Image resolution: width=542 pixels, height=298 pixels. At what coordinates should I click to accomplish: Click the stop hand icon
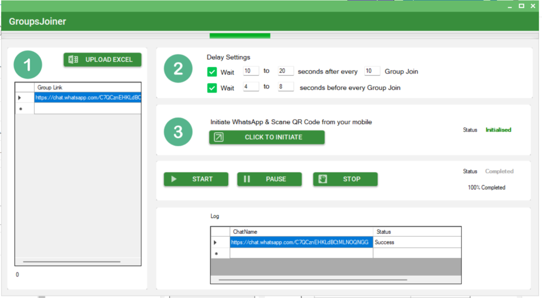[322, 179]
